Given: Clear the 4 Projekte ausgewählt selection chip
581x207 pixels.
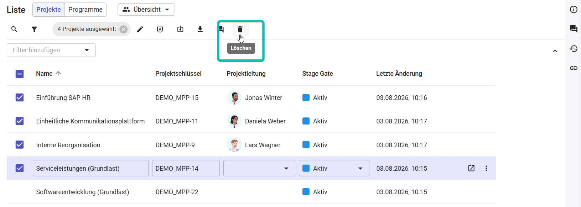Looking at the screenshot, I should pos(124,29).
